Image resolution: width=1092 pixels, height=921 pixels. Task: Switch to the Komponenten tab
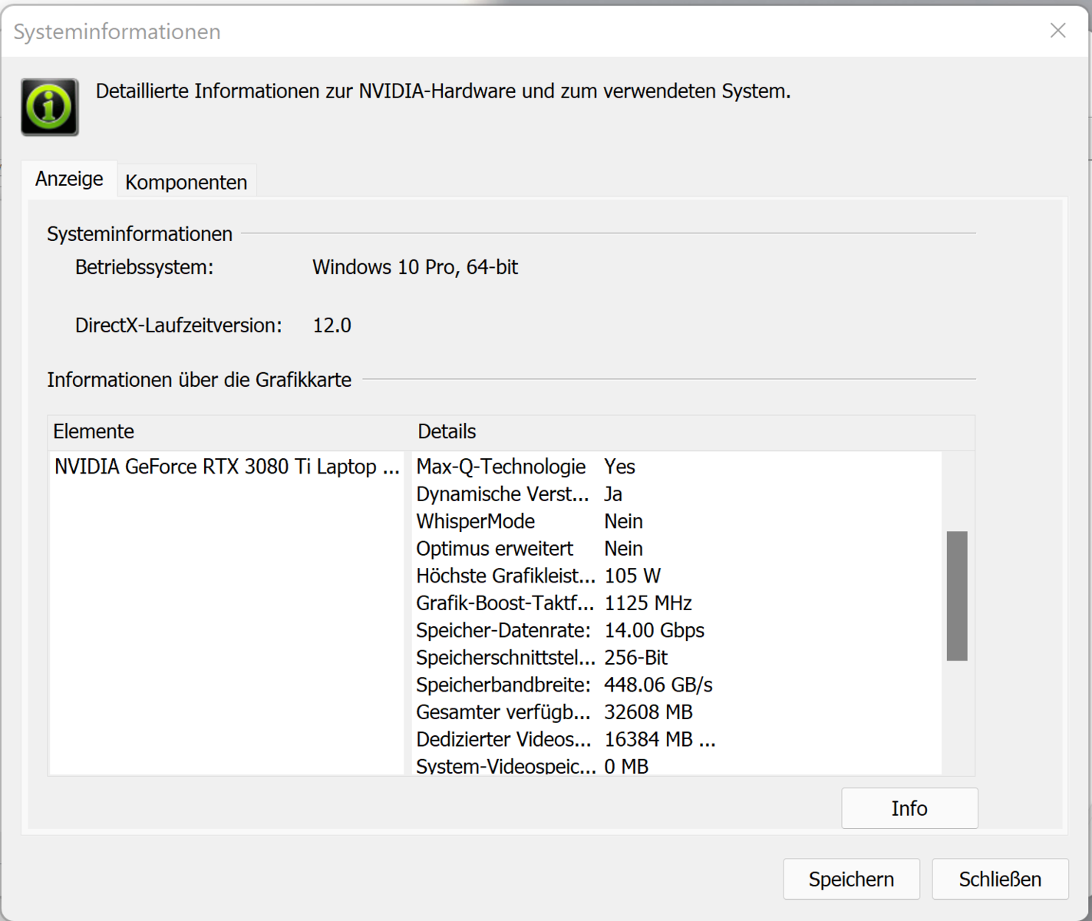click(x=186, y=182)
